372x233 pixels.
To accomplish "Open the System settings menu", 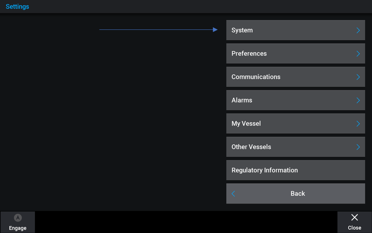I will [296, 30].
